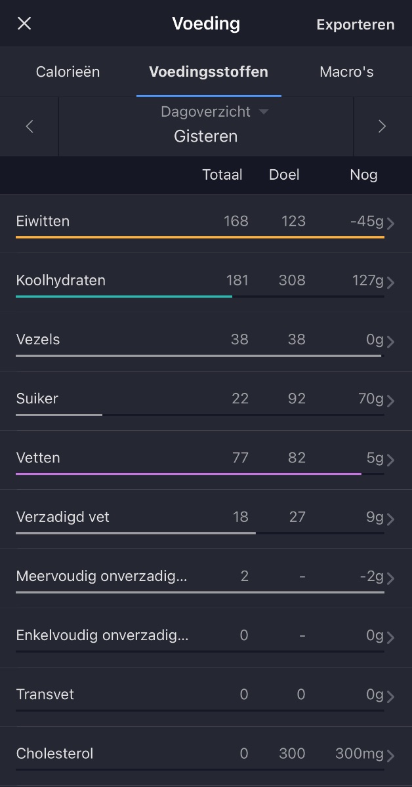
Task: Close the Voeding screen with X icon
Action: point(24,24)
